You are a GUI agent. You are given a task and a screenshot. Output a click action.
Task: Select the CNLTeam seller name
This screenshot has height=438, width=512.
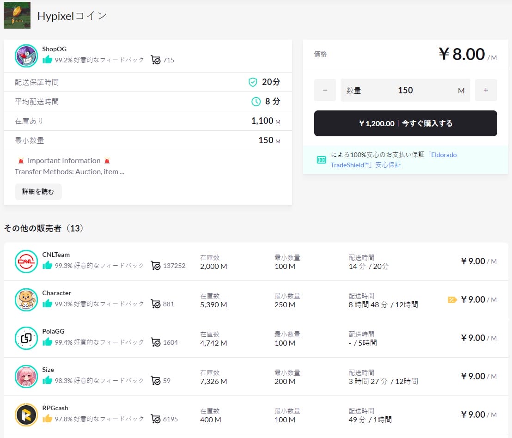56,255
